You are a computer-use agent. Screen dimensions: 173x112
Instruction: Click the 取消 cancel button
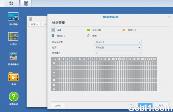(161, 105)
